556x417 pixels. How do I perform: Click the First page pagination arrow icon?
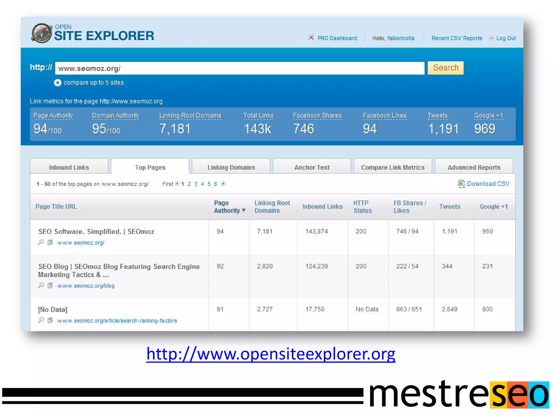tap(177, 184)
